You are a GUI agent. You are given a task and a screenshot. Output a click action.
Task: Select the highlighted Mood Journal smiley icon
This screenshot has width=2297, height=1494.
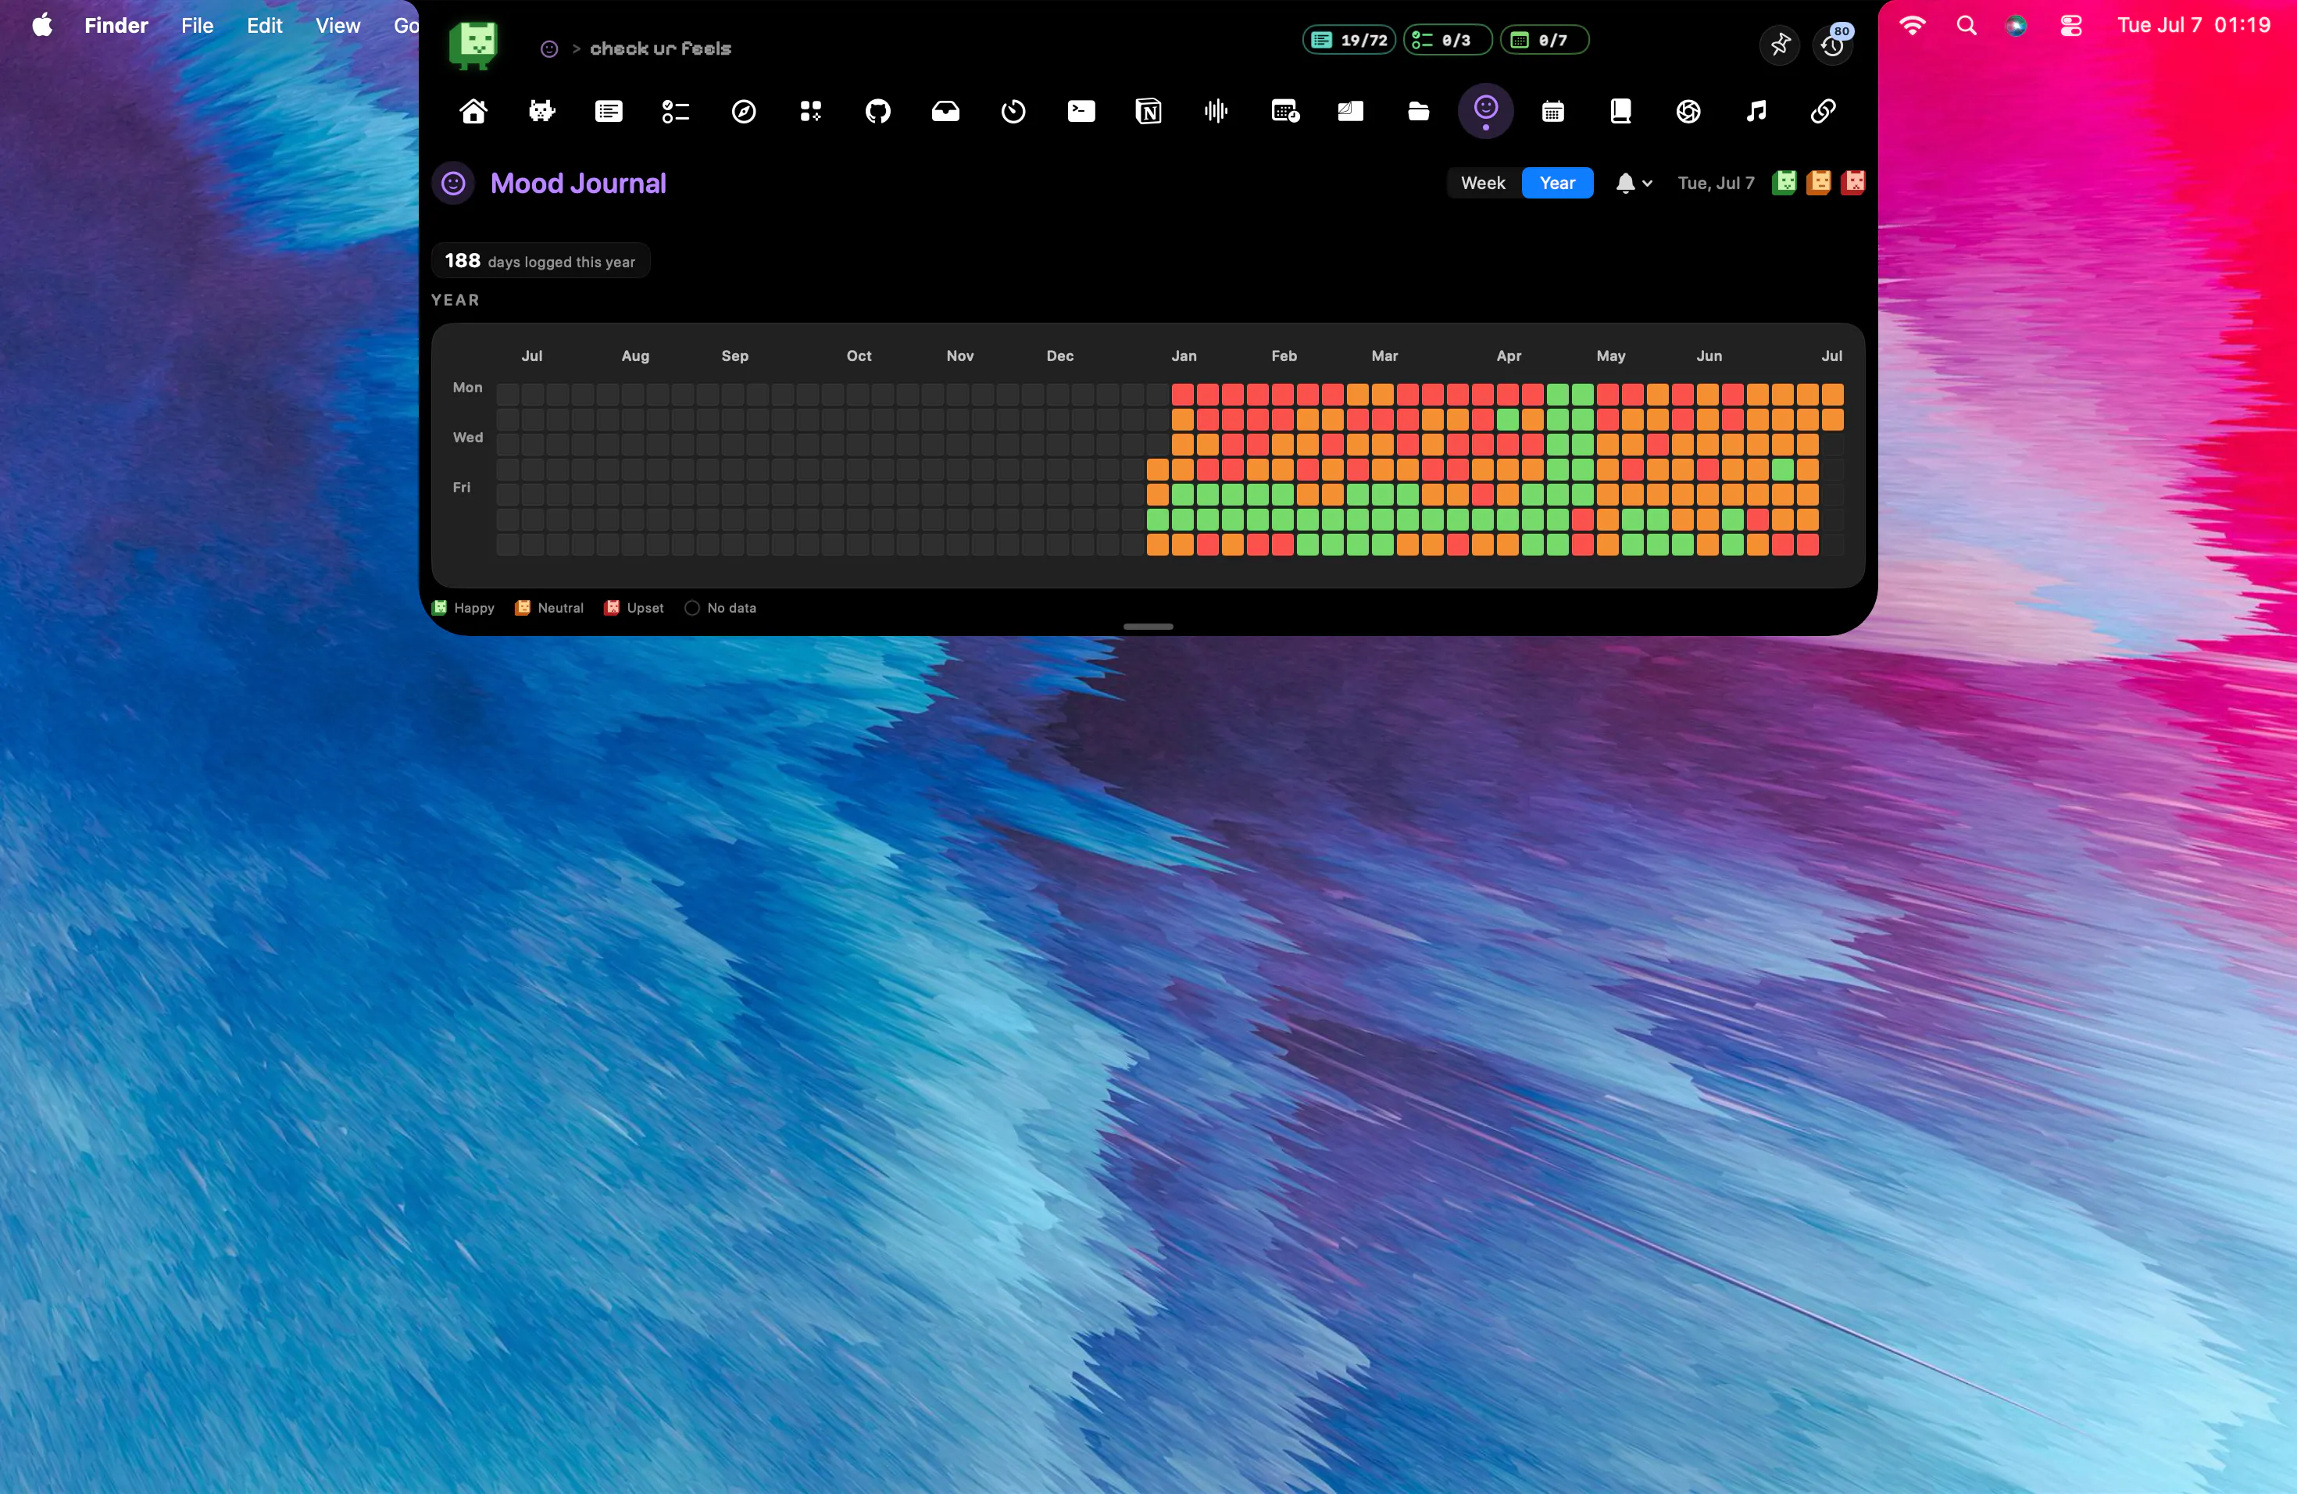pos(1485,110)
